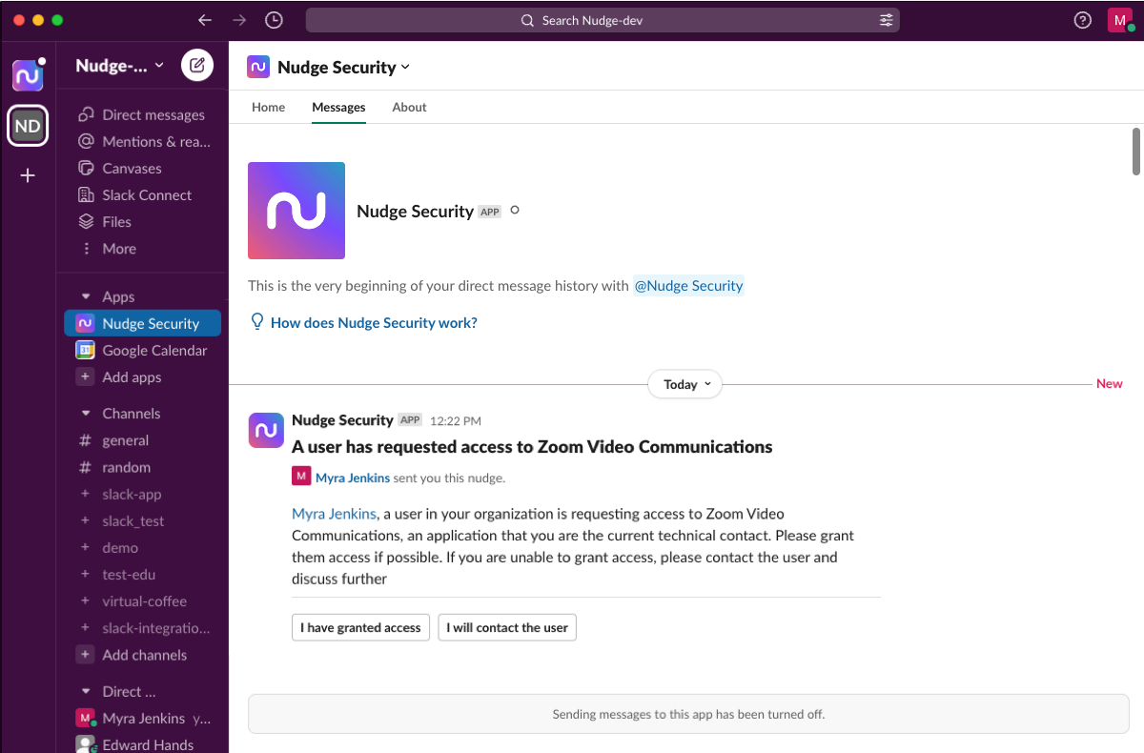Click your profile avatar in the top right
1144x753 pixels.
point(1119,19)
